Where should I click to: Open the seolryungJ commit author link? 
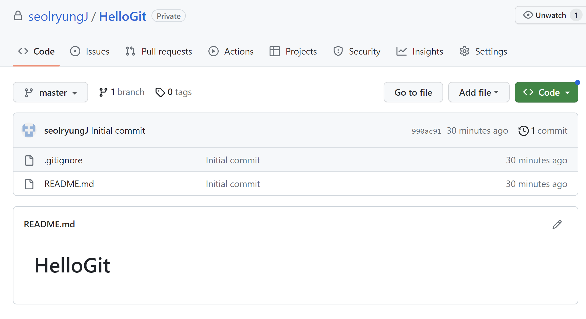pyautogui.click(x=66, y=131)
